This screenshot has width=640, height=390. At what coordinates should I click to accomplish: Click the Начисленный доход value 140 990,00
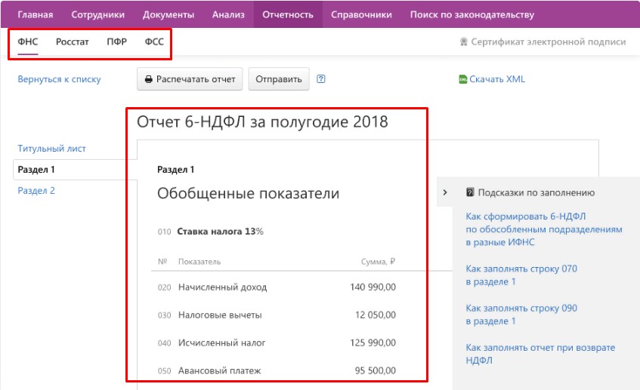[373, 287]
